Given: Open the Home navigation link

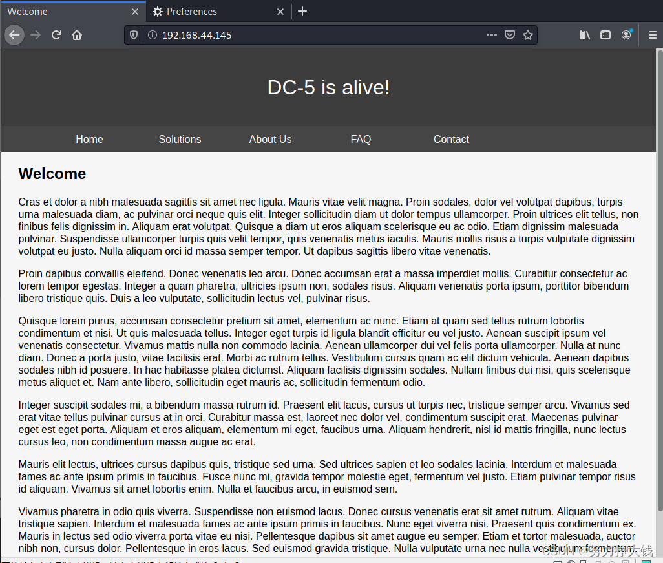Looking at the screenshot, I should point(89,139).
